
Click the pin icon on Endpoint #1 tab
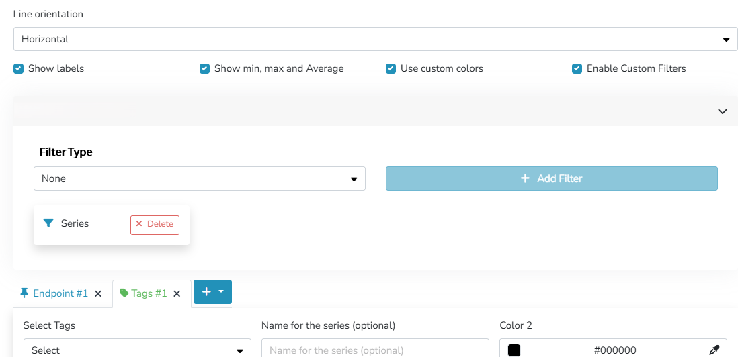coord(25,293)
